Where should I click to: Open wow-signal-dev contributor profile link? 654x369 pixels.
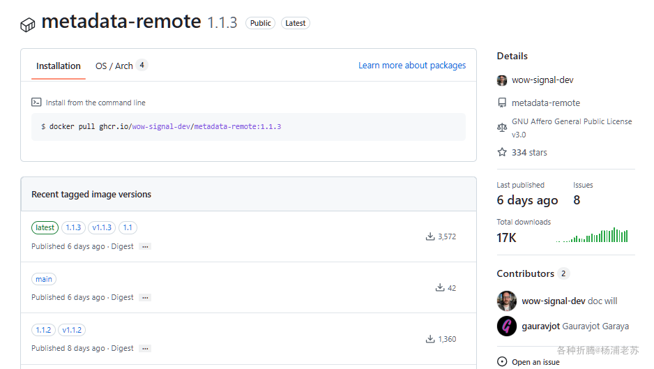tap(554, 301)
